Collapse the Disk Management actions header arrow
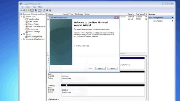The width and height of the screenshot is (180, 101). (x=172, y=18)
